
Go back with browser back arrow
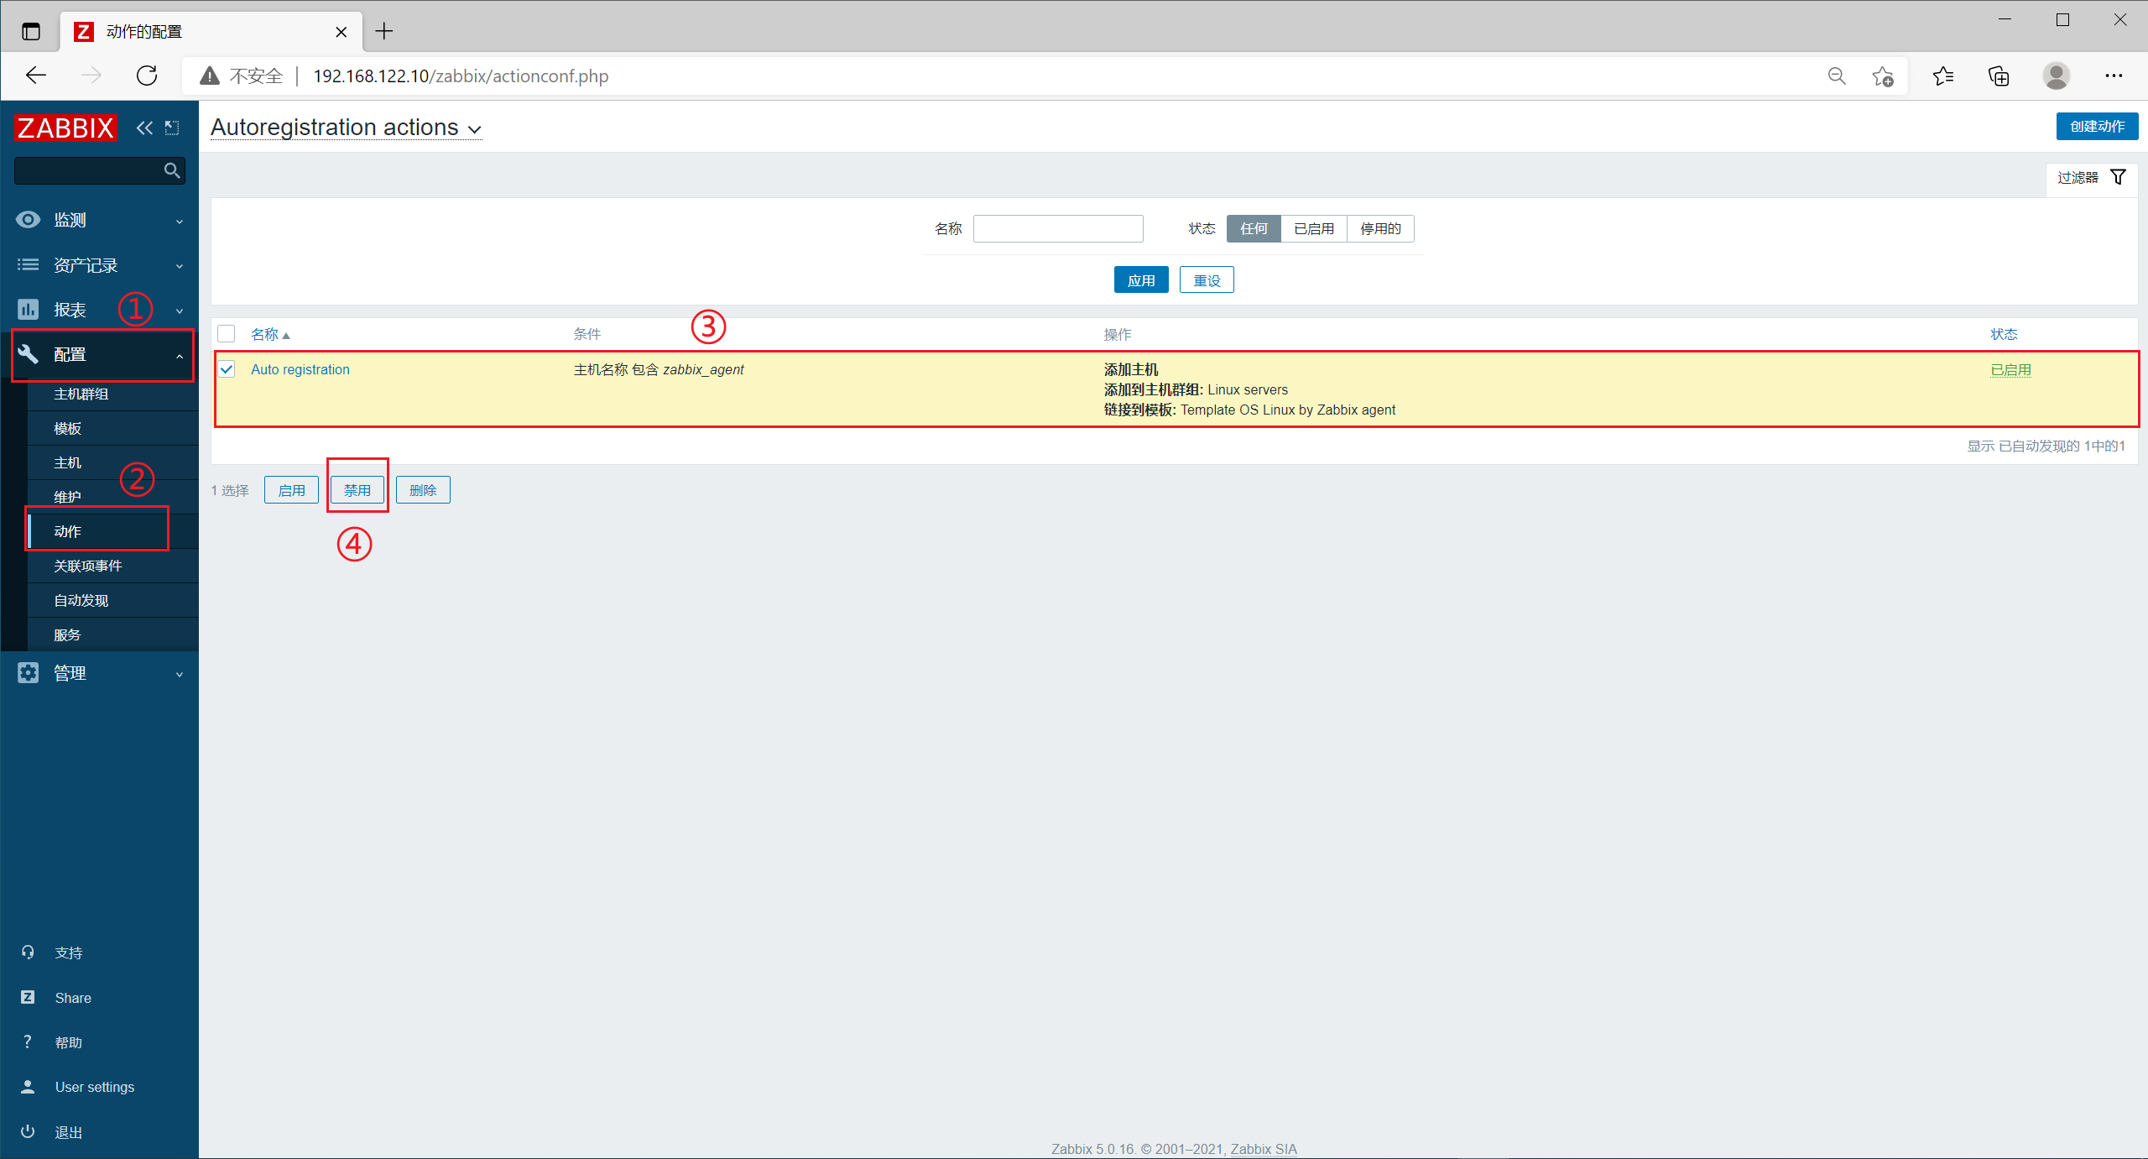[x=36, y=76]
